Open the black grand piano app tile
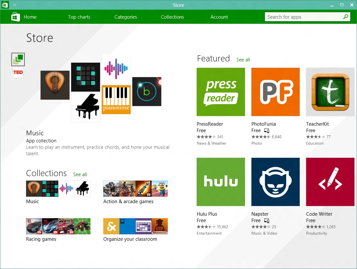The width and height of the screenshot is (357, 269). click(86, 108)
